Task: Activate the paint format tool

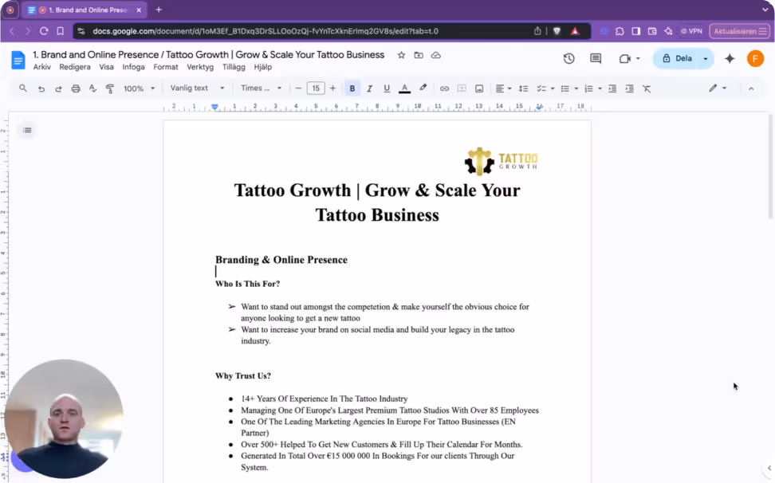Action: (x=110, y=89)
